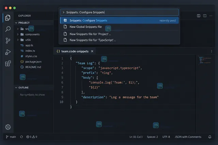218x145 pixels.
Task: Open README.md in the explorer
Action: [x=33, y=67]
